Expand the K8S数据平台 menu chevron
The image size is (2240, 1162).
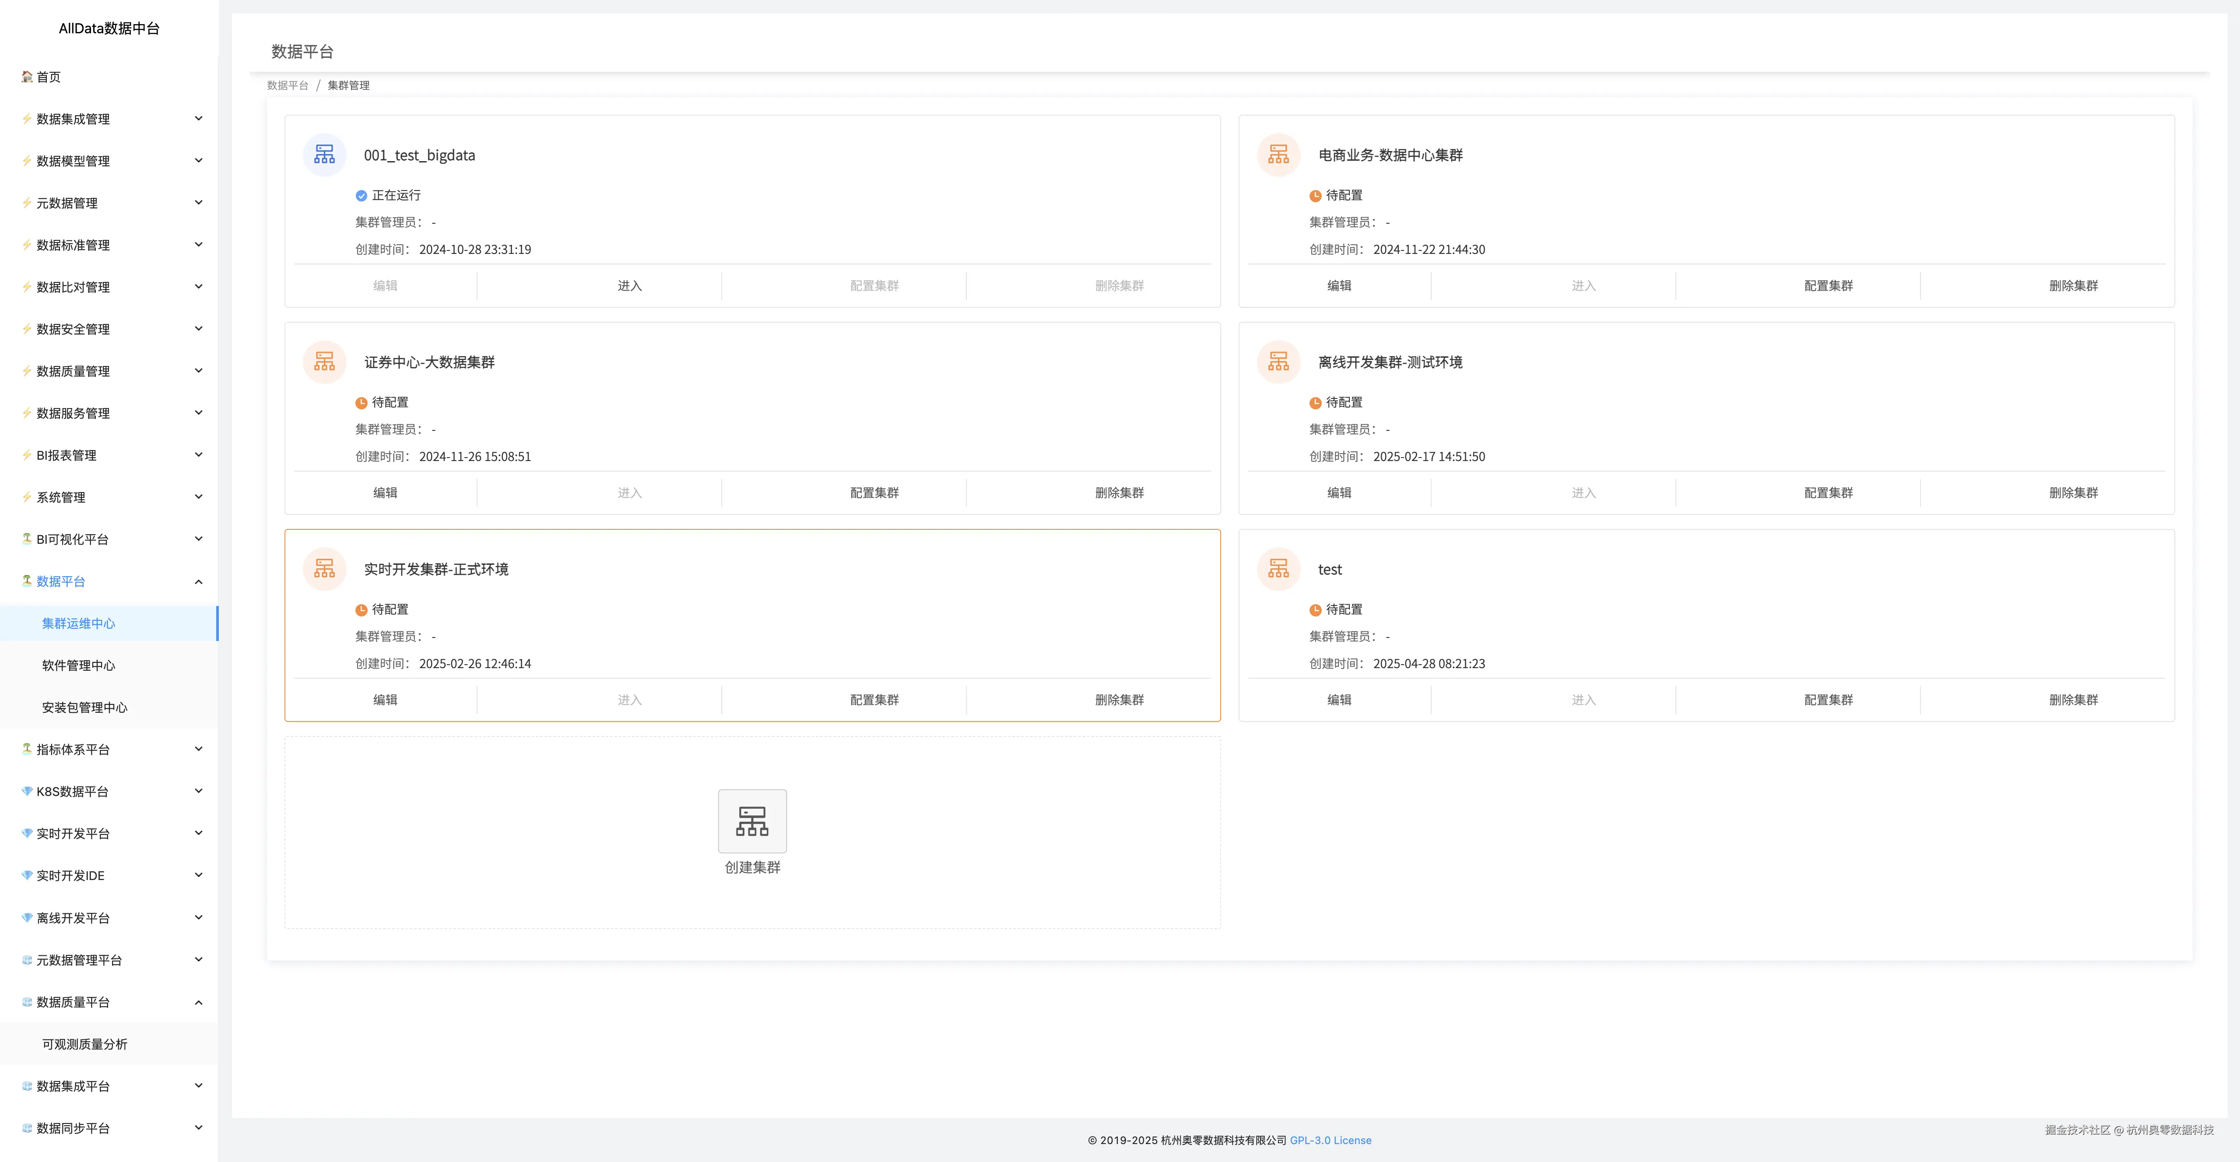click(198, 791)
